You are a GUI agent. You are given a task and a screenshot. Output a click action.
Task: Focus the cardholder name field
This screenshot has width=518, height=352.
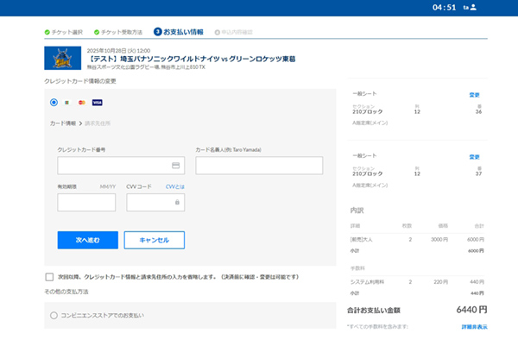259,166
